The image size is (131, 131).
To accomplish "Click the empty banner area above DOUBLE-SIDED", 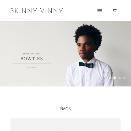I will [31, 37].
